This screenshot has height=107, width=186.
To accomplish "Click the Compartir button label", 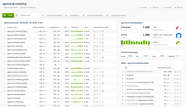I will point(168,7).
